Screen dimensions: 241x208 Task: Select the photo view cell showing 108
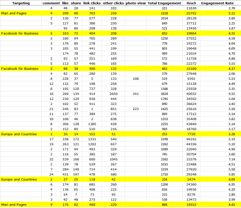tap(136, 79)
